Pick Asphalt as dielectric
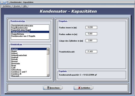This screenshot has width=135, height=96. coord(29,57)
